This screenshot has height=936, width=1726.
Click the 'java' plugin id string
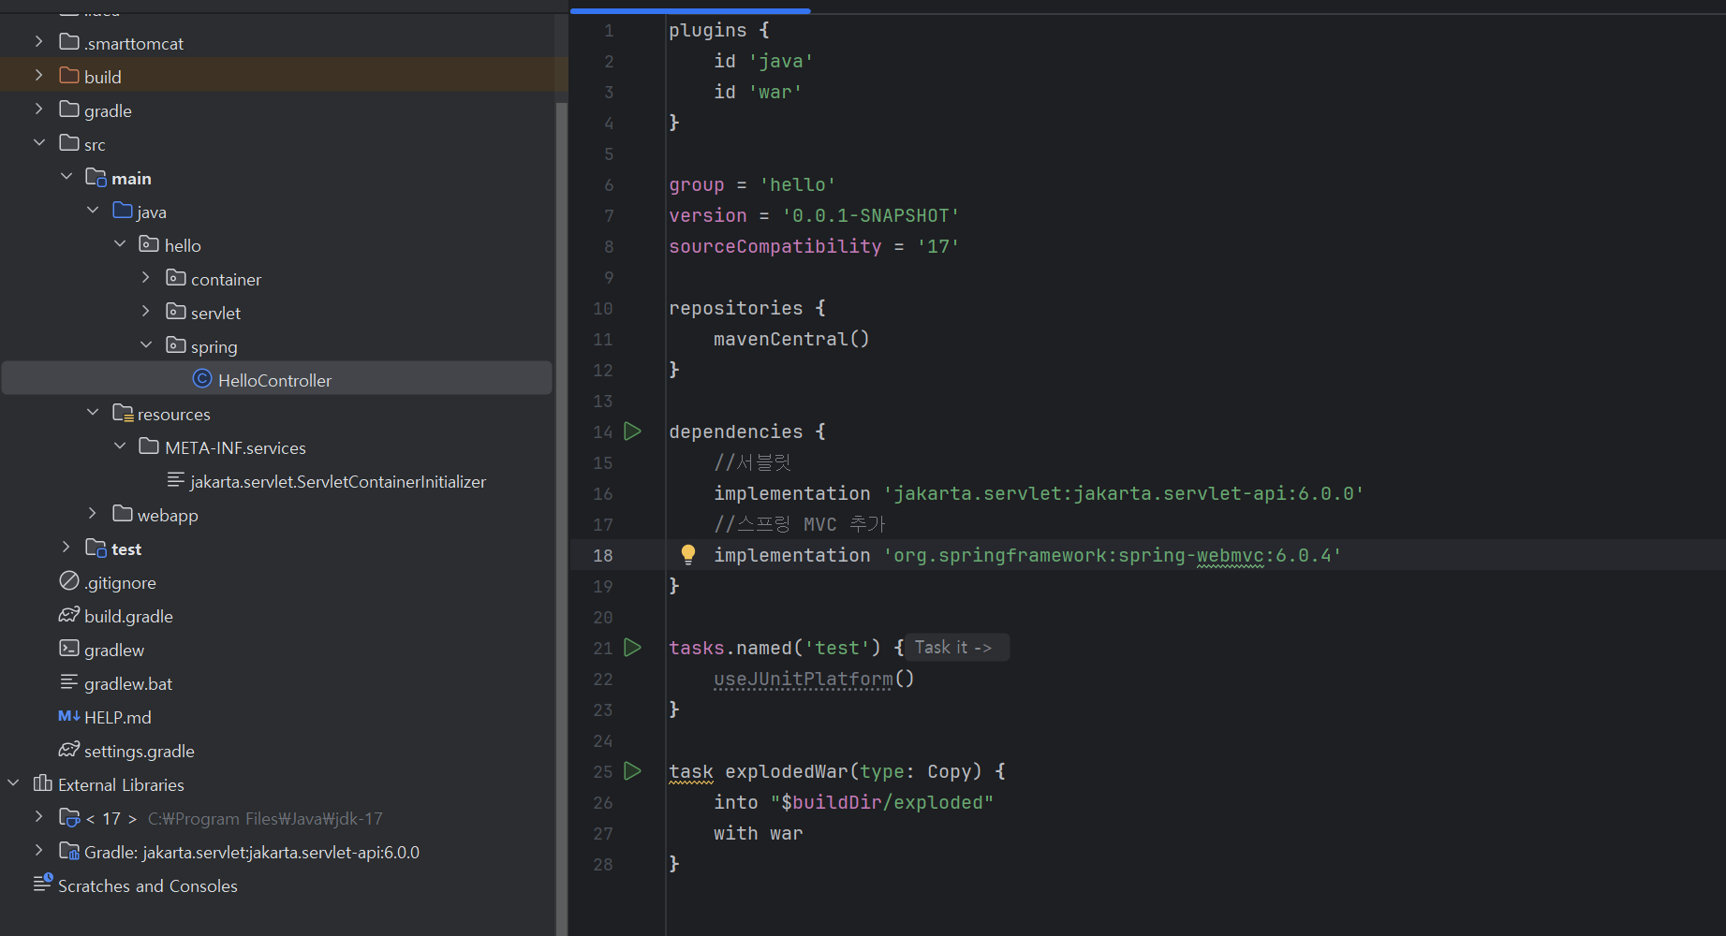click(781, 61)
